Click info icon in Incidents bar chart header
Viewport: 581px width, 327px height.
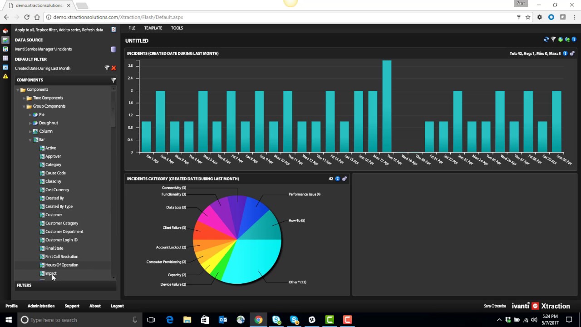pyautogui.click(x=565, y=54)
